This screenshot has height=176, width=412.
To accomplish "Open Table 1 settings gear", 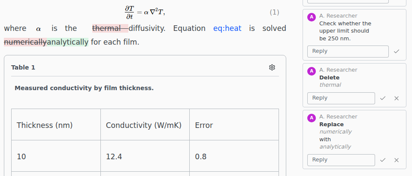I will click(272, 67).
